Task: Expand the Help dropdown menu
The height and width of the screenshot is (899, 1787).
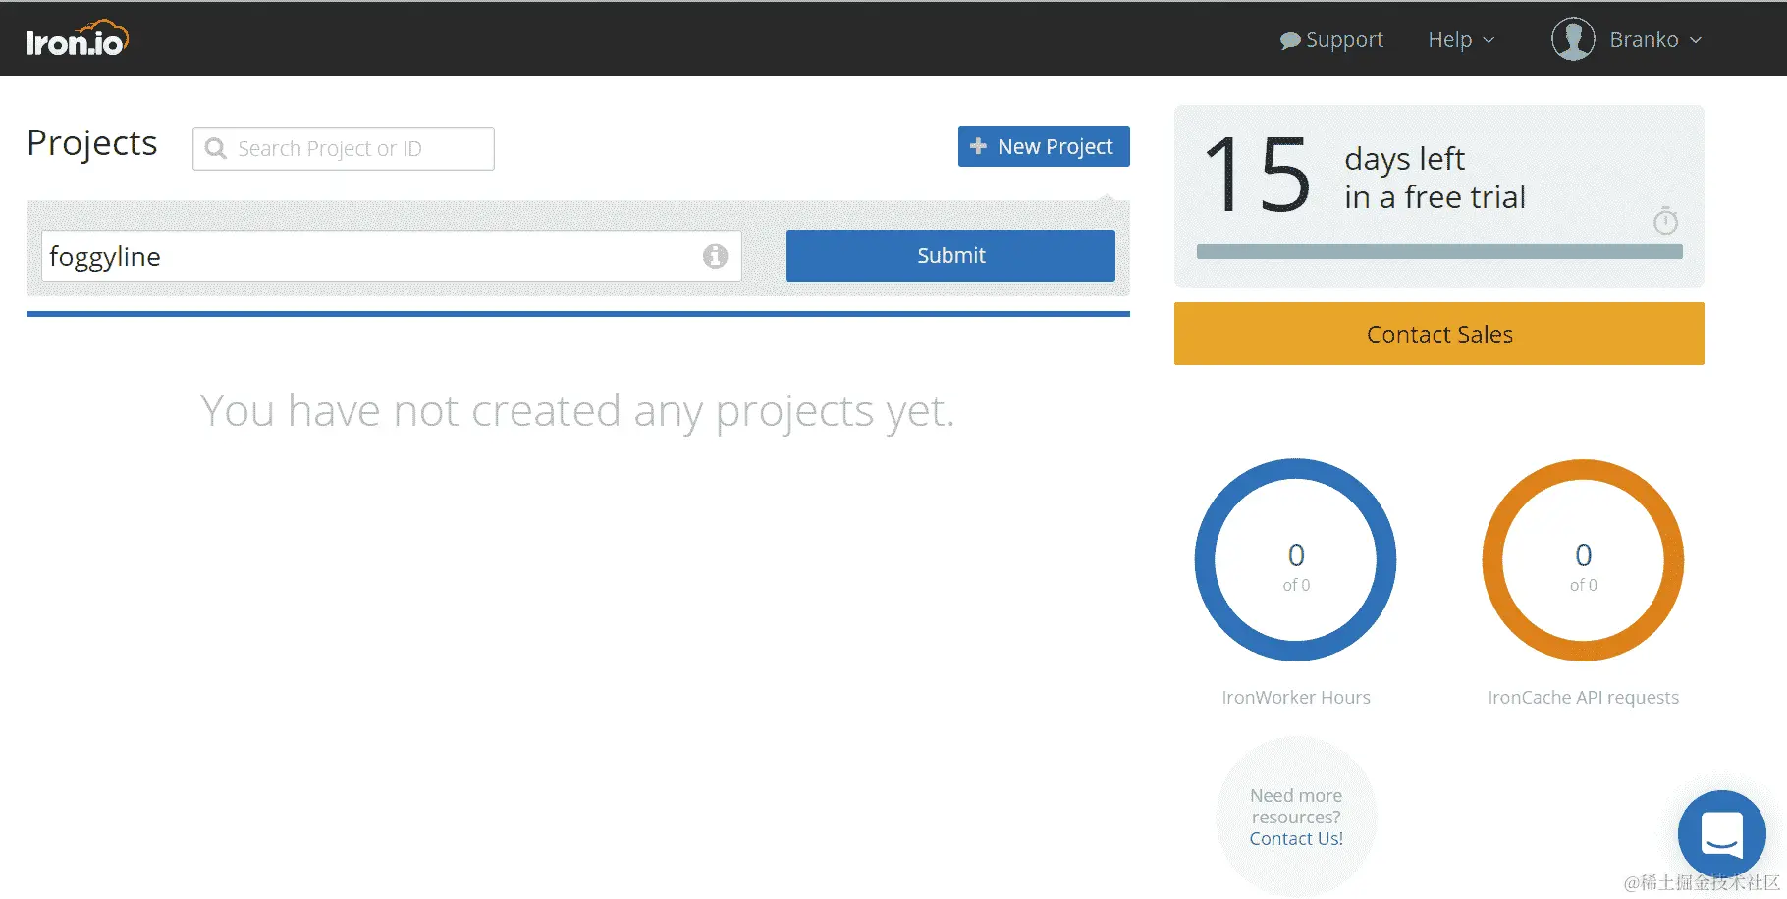Action: pyautogui.click(x=1461, y=40)
